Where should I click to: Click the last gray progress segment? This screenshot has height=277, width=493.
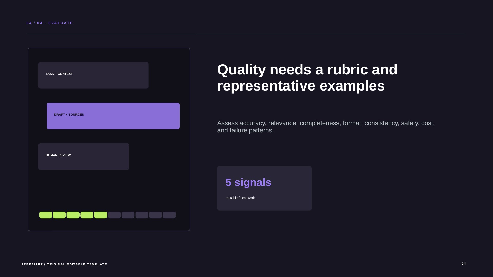169,215
